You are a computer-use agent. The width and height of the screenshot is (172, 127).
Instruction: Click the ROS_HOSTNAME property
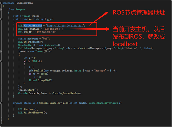pyautogui.click(x=31, y=29)
